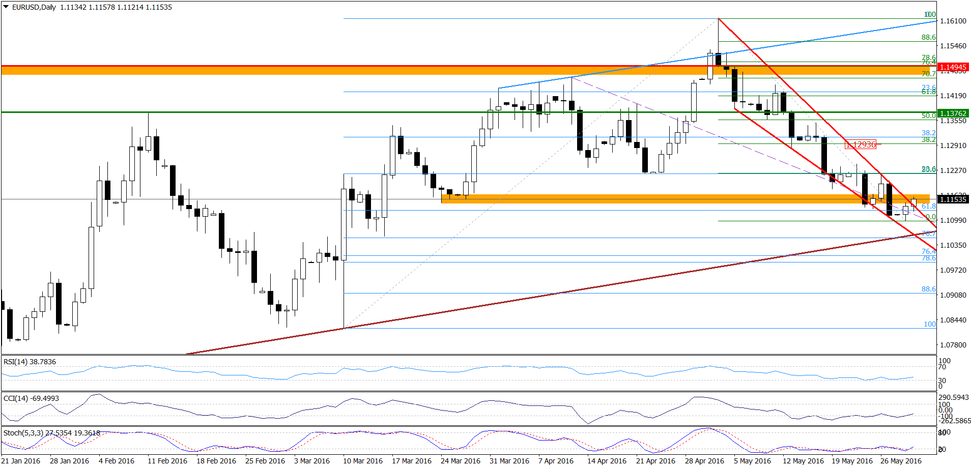Click the blue 100 Fibonacci label near 1.08440

pyautogui.click(x=930, y=324)
